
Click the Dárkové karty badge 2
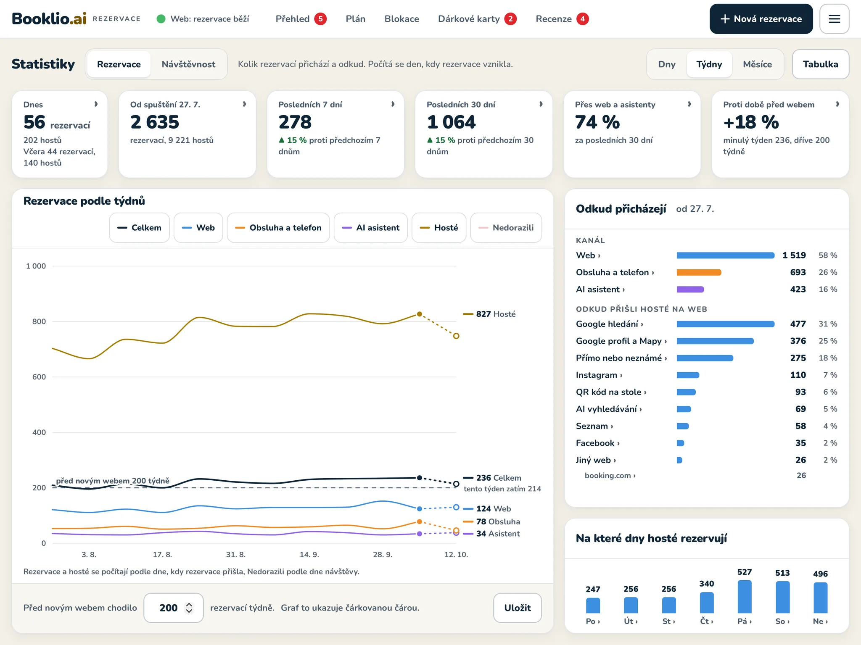(510, 19)
